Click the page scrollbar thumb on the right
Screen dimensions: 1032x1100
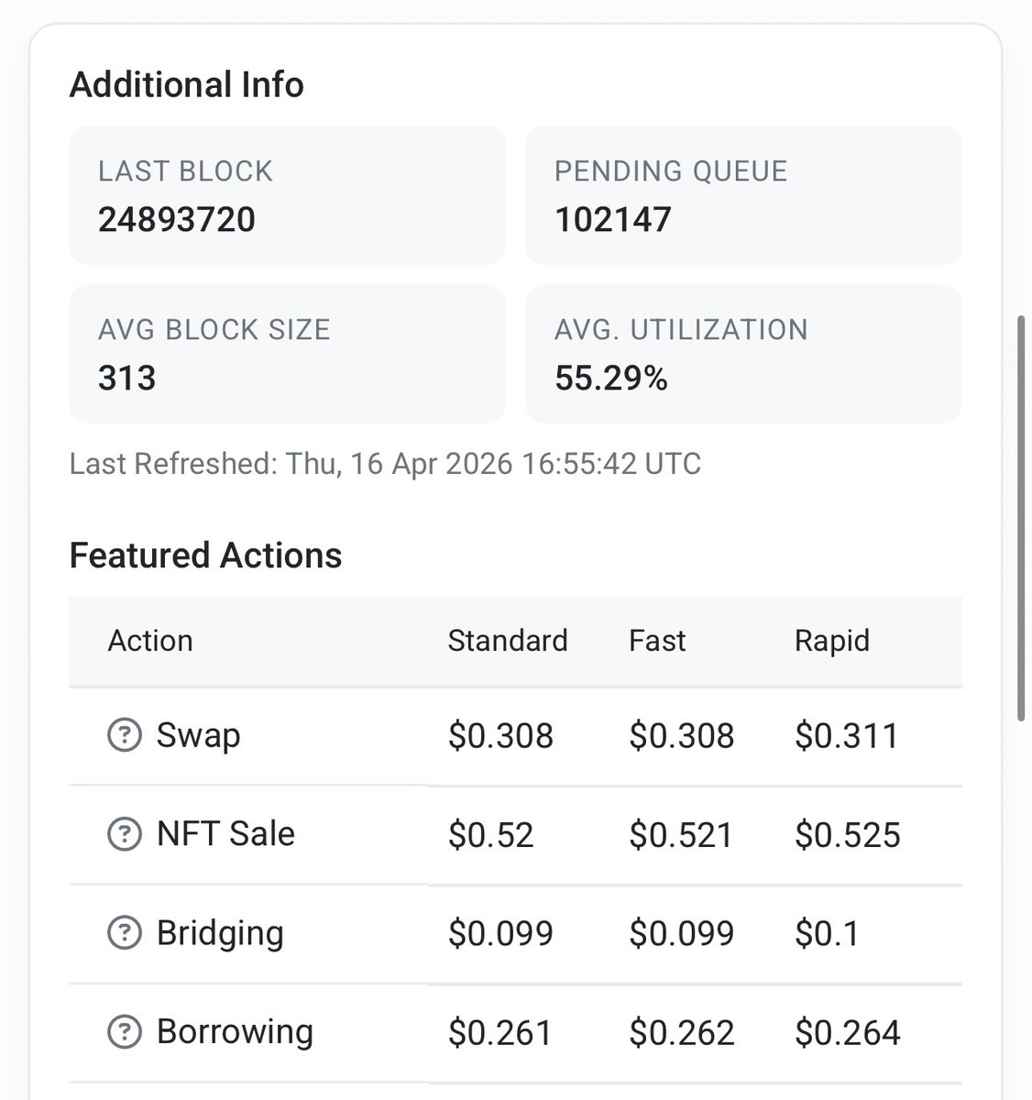click(x=1022, y=518)
